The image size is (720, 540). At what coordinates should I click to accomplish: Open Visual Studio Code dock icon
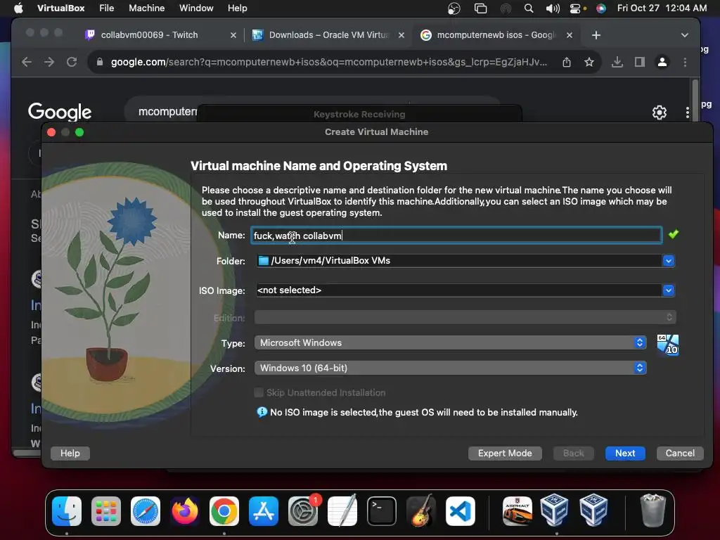[x=460, y=510]
